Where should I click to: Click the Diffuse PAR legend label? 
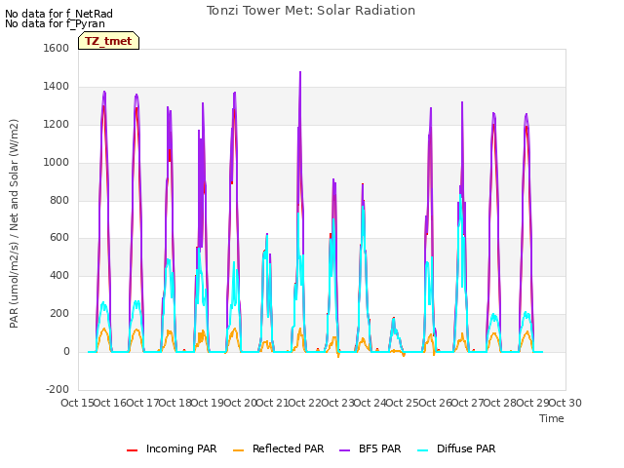coord(466,448)
